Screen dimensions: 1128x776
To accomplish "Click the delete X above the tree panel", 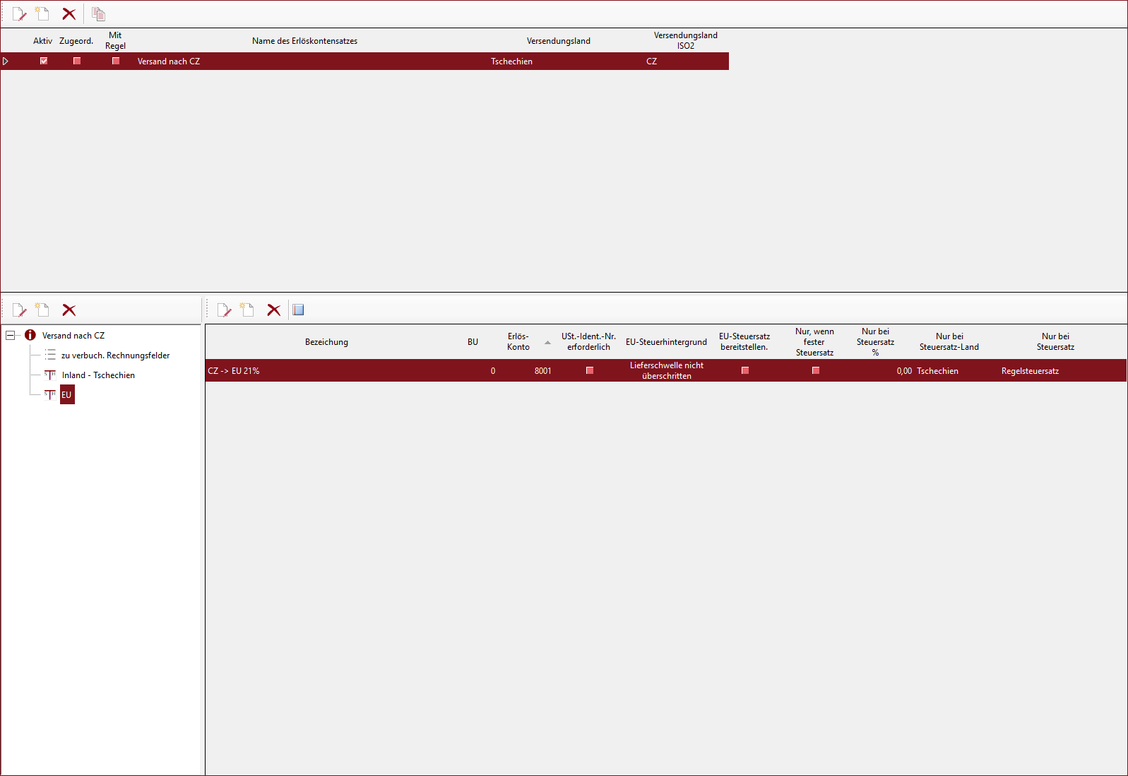I will pos(69,310).
